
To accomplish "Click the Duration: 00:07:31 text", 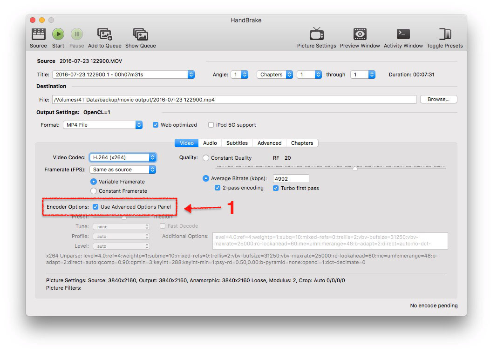I will click(411, 75).
